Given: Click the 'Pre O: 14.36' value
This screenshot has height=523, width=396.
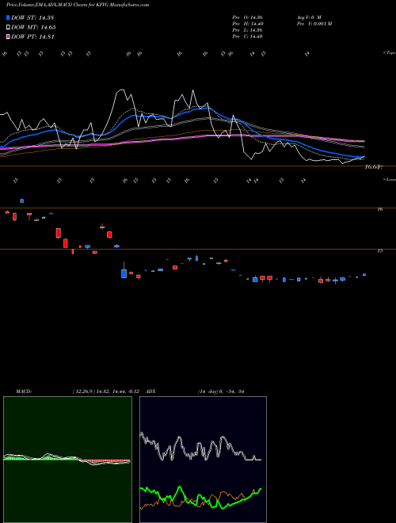Looking at the screenshot, I should tap(248, 17).
